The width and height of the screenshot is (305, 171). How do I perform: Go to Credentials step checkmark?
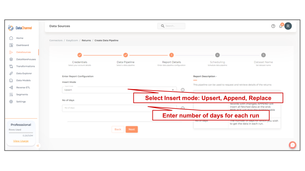coord(79,55)
